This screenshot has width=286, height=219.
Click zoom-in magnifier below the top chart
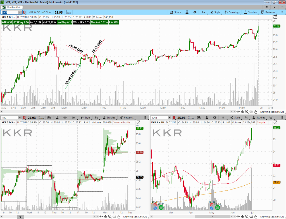(x=247, y=112)
